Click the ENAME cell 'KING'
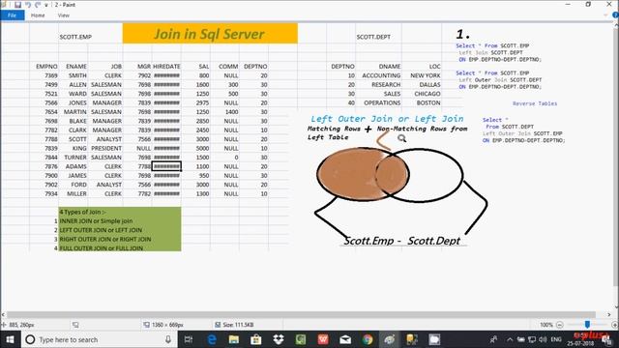 click(x=79, y=148)
